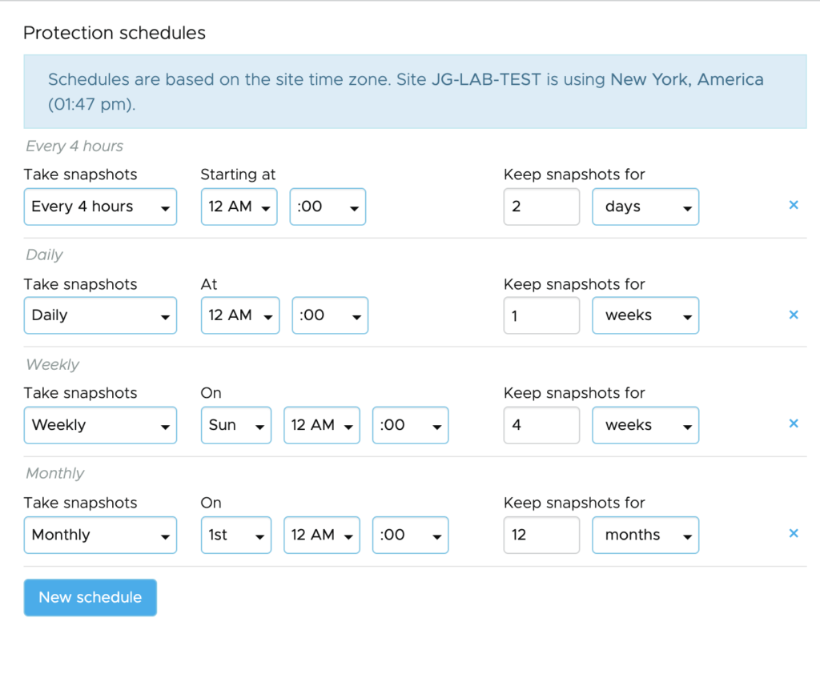Click the New schedule button
This screenshot has height=678, width=820.
click(90, 597)
